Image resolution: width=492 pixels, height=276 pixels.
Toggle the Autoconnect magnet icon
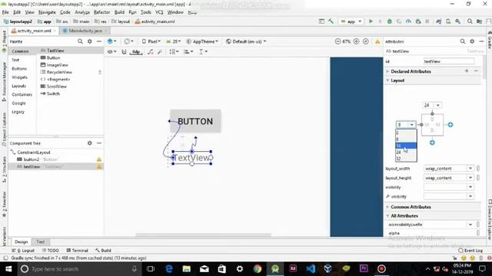click(x=124, y=51)
